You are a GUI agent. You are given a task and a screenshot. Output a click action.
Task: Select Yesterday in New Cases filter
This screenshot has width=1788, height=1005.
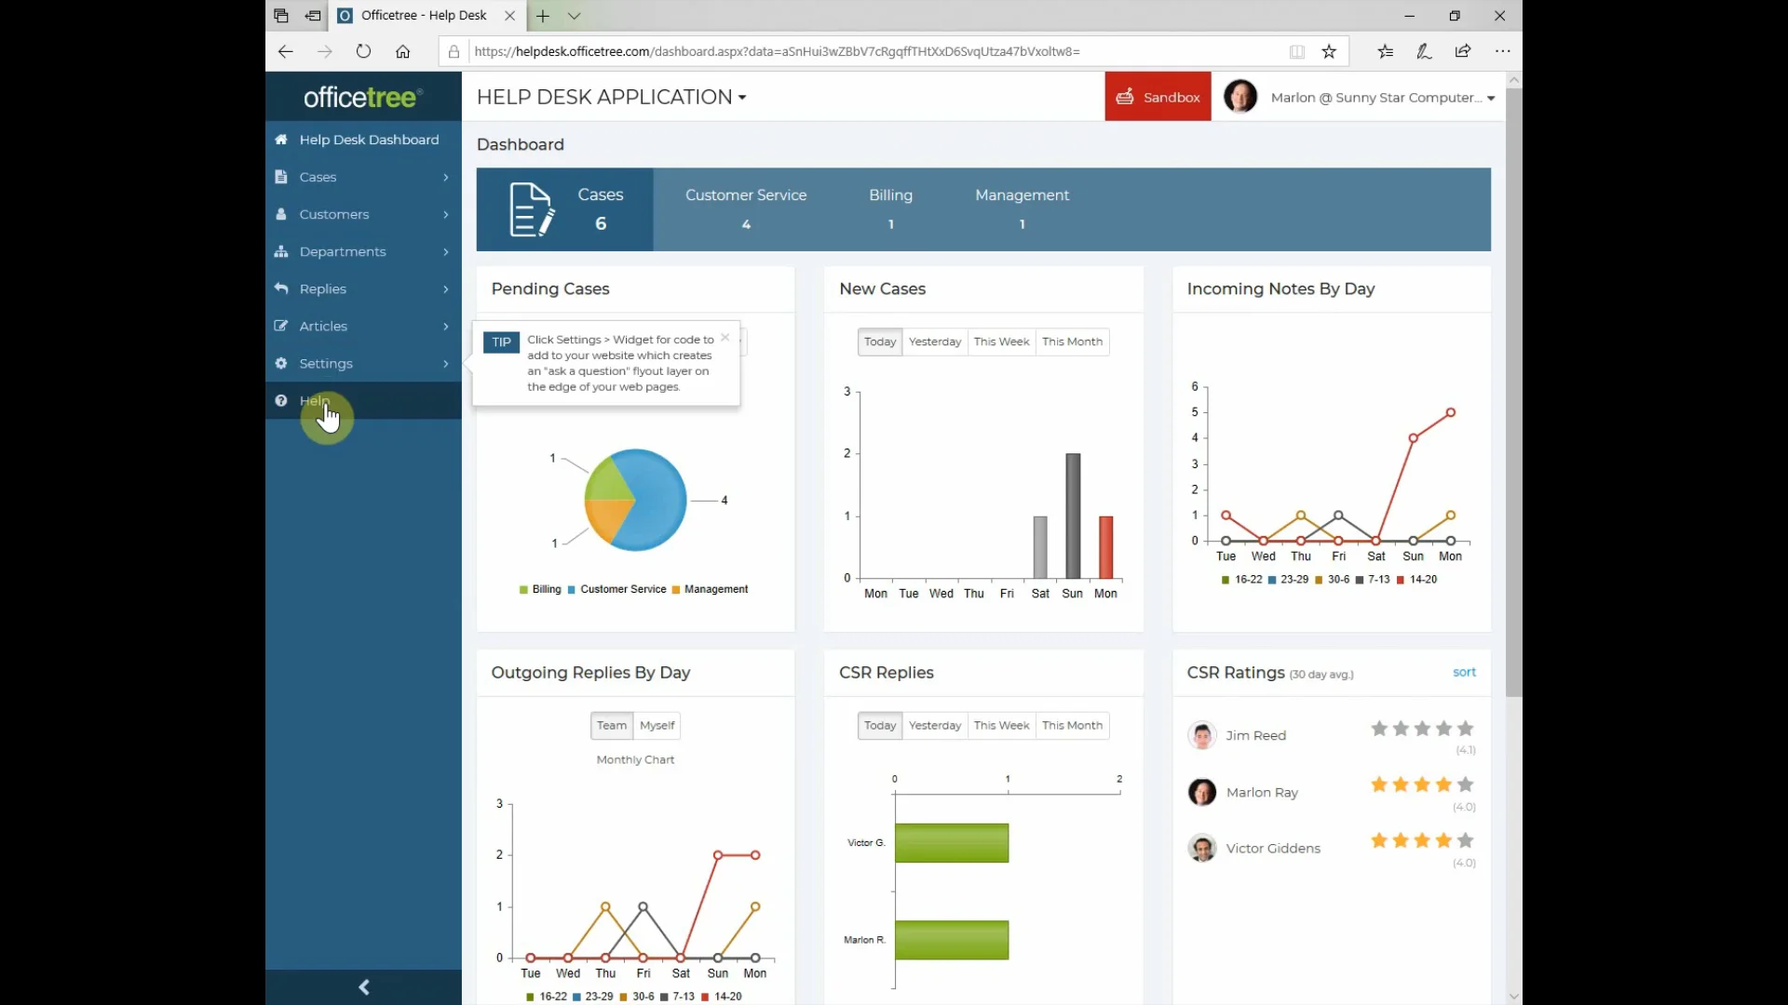point(935,342)
